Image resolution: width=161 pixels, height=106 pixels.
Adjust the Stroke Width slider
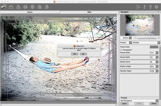pyautogui.click(x=139, y=60)
